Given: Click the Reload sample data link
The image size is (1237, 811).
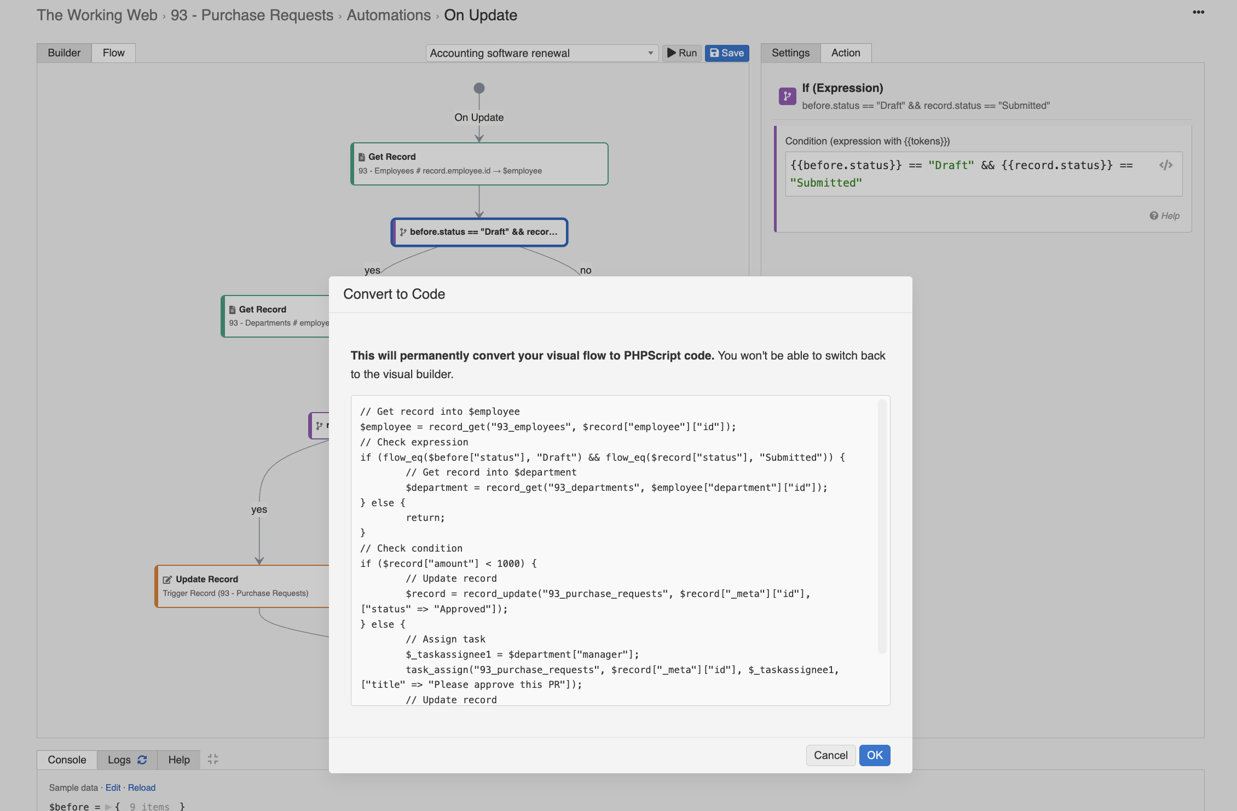Looking at the screenshot, I should [142, 787].
